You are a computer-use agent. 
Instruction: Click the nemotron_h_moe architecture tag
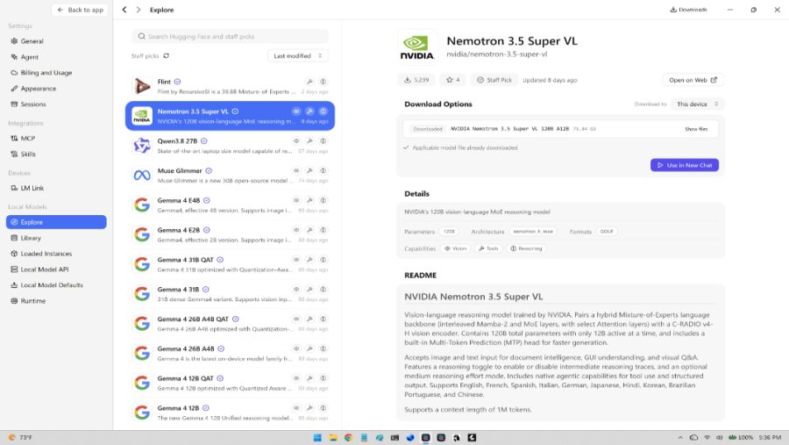pyautogui.click(x=533, y=232)
